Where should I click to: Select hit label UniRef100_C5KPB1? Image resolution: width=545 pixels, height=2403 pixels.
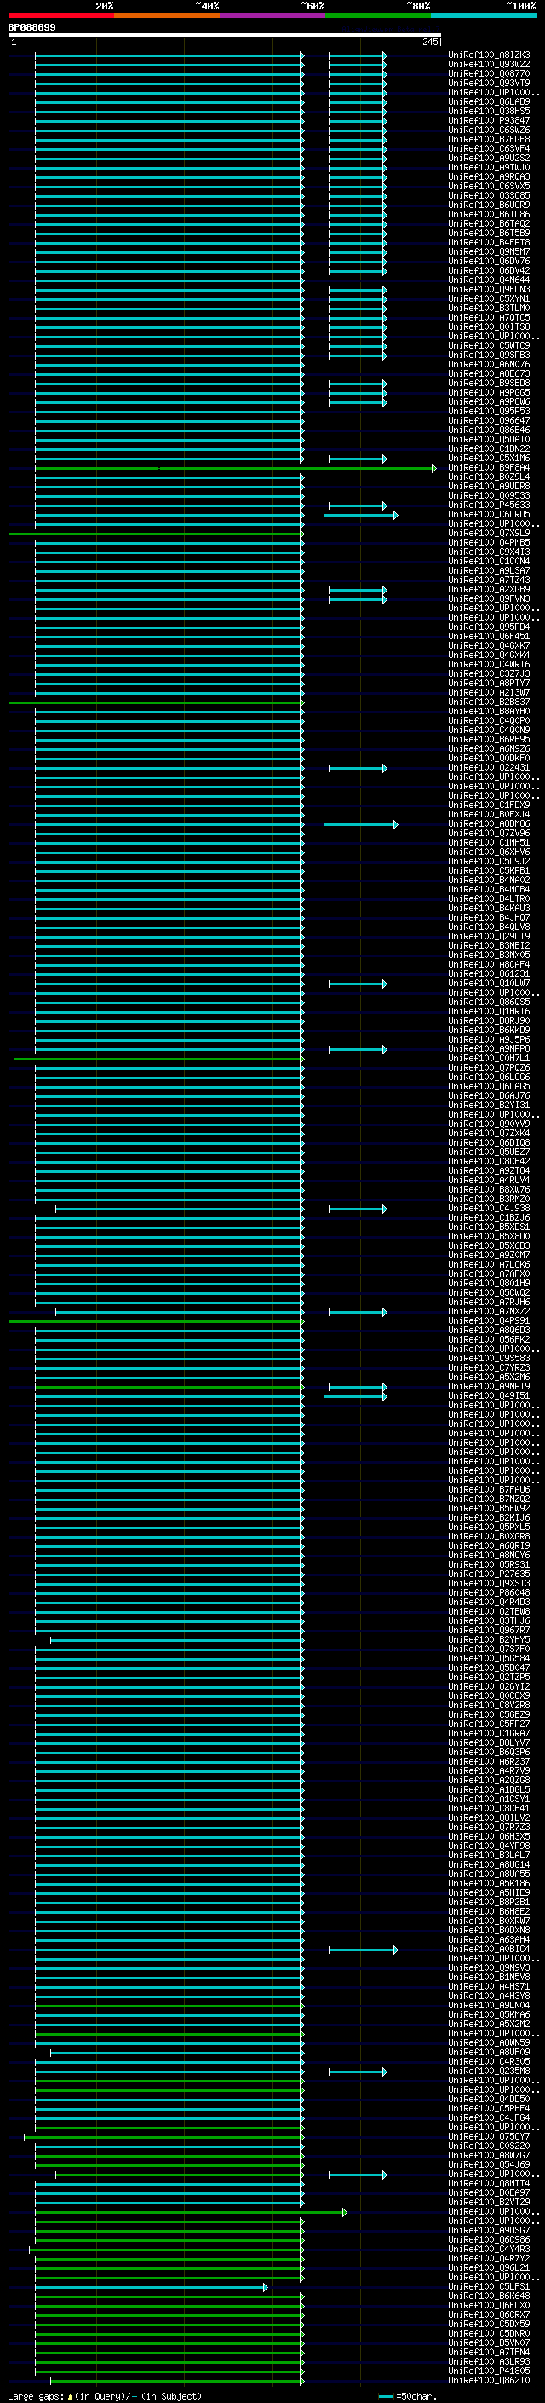[489, 870]
